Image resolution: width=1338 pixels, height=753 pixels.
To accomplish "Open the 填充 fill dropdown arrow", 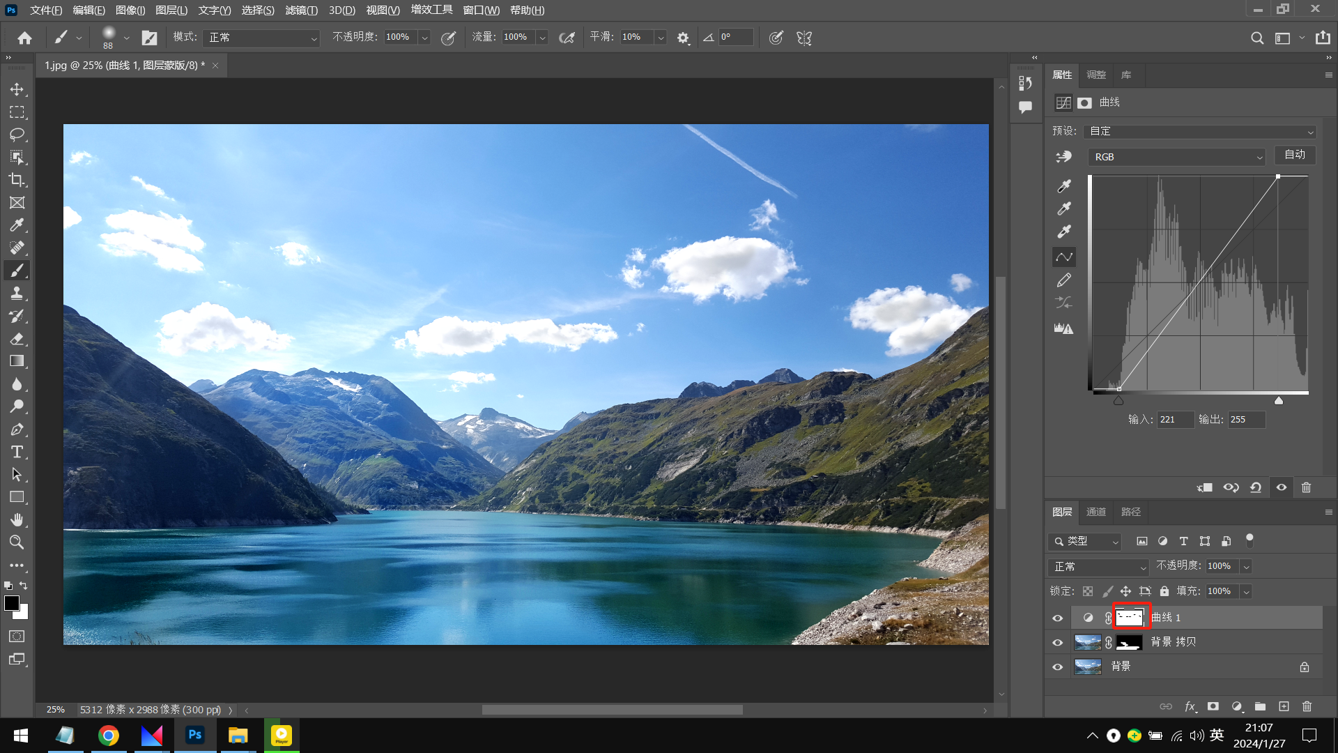I will tap(1246, 591).
